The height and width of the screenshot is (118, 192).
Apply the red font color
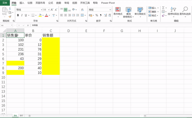pos(46,15)
